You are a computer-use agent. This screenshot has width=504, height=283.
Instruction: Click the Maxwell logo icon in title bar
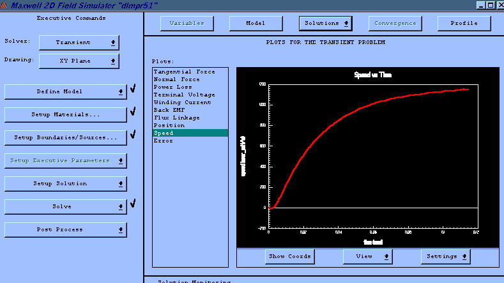click(4, 5)
